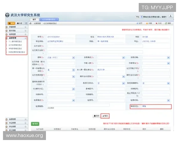Expand the 基本信息 sidebar section
Image resolution: width=179 pixels, height=143 pixels.
(16, 31)
